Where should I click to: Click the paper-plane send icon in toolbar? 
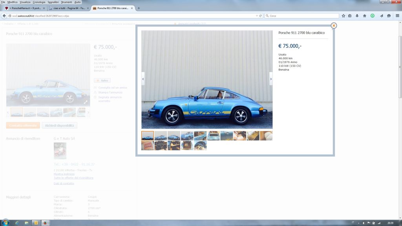coord(382,16)
